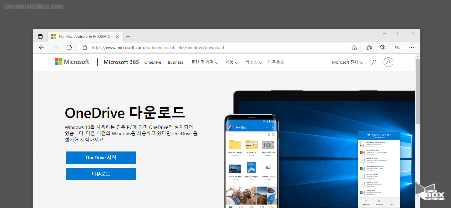Expand the 플랜 및 가격 dropdown
The height and width of the screenshot is (208, 451).
(x=205, y=62)
